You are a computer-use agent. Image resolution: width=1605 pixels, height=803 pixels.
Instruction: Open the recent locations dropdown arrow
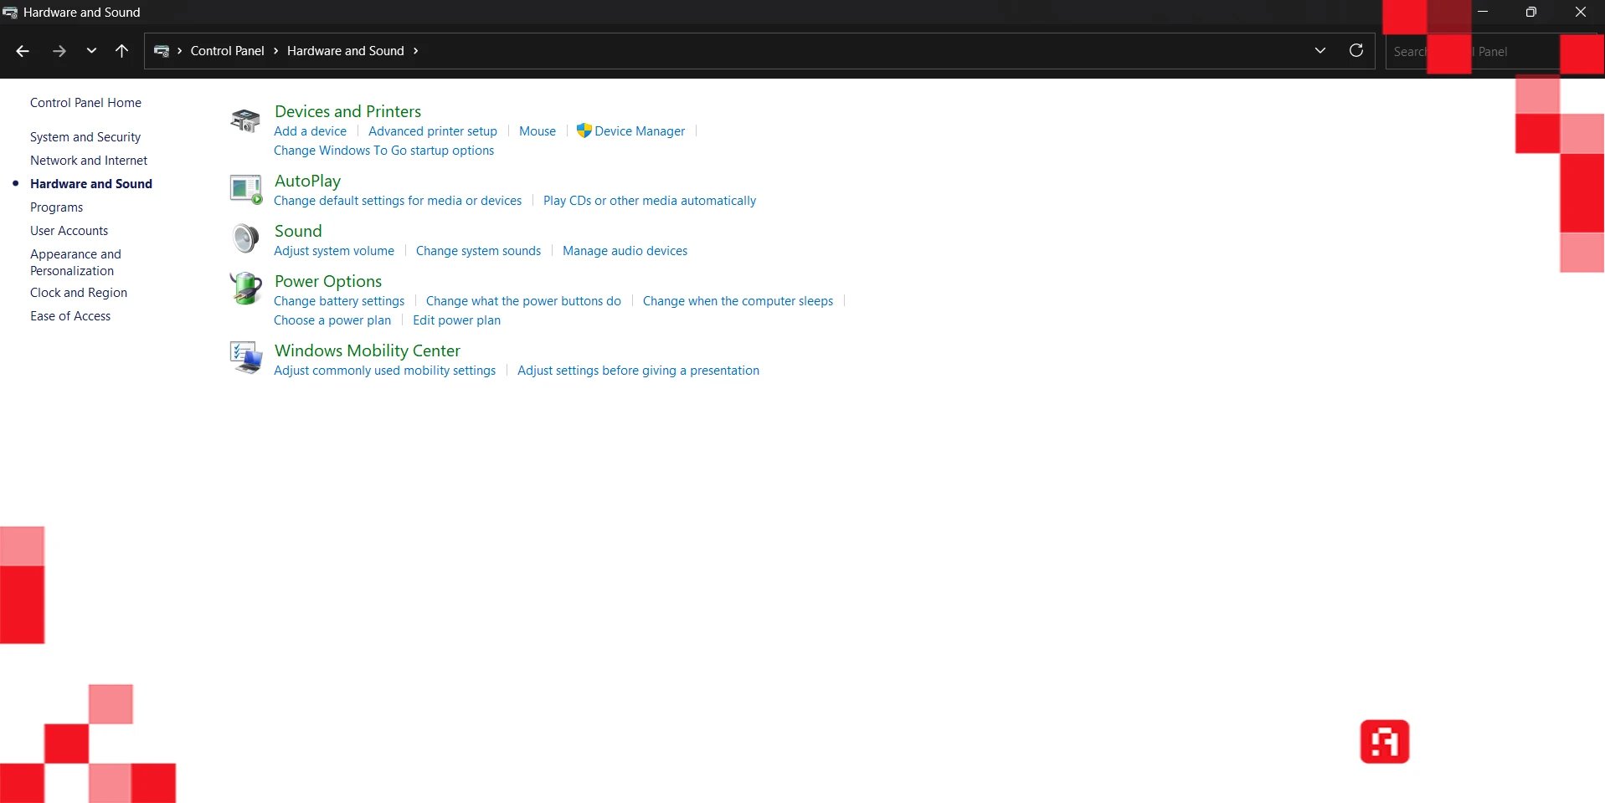91,51
